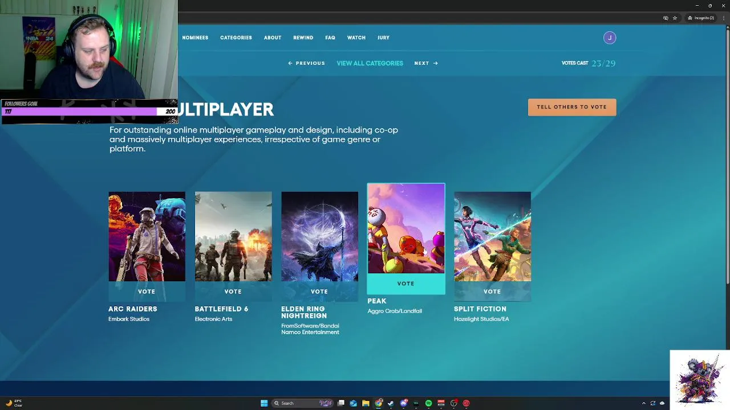This screenshot has width=730, height=410.
Task: Show hidden system tray icons
Action: pos(644,403)
